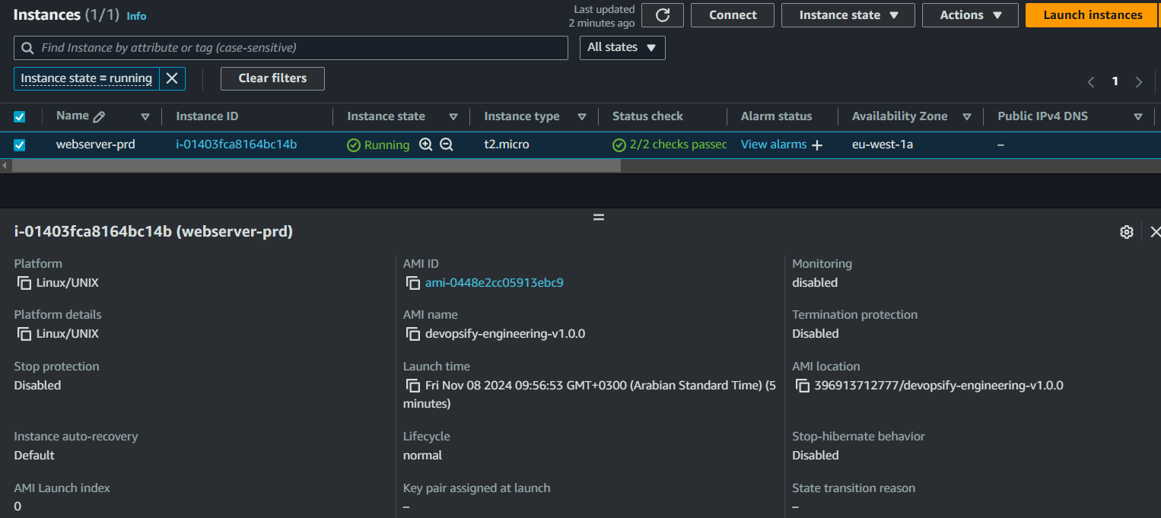Click the Instance ID column header
Screen dimensions: 1161x518
[x=207, y=116]
